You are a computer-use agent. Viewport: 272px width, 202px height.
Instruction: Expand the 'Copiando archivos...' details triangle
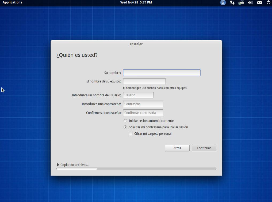click(58, 165)
